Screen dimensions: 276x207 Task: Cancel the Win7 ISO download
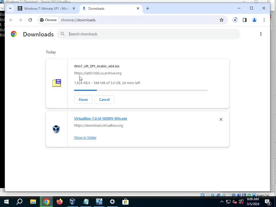[104, 99]
